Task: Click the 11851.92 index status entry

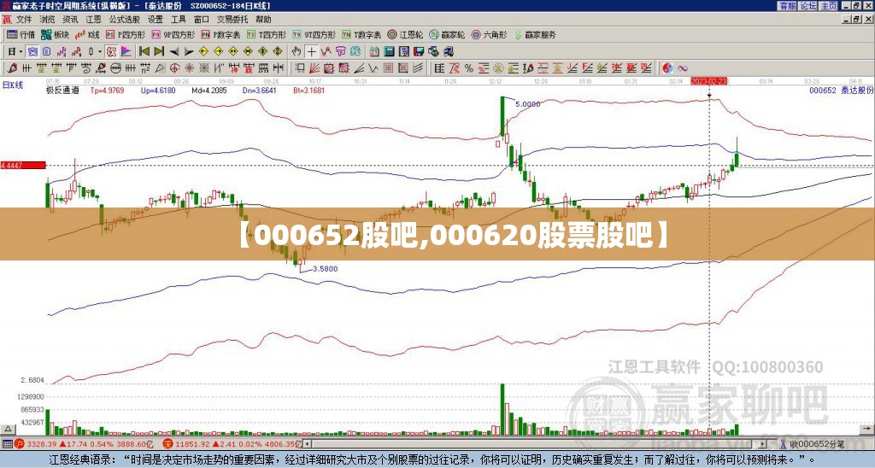Action: 191,444
